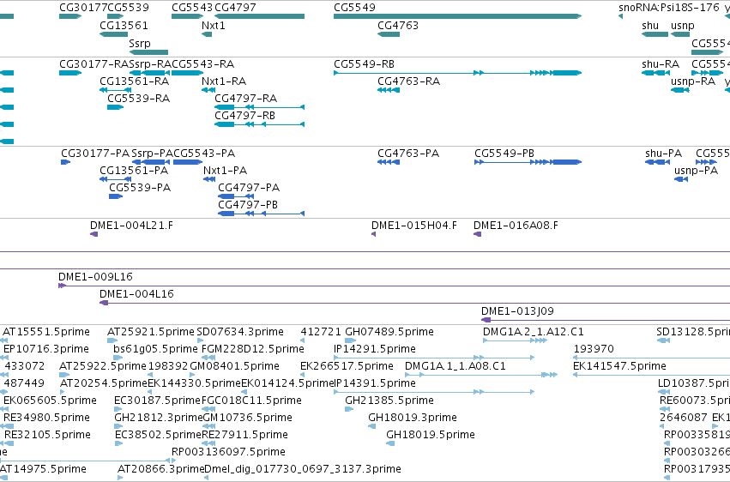Screen dimensions: 730x482
Task: Select the shu-PA label
Action: tap(663, 154)
